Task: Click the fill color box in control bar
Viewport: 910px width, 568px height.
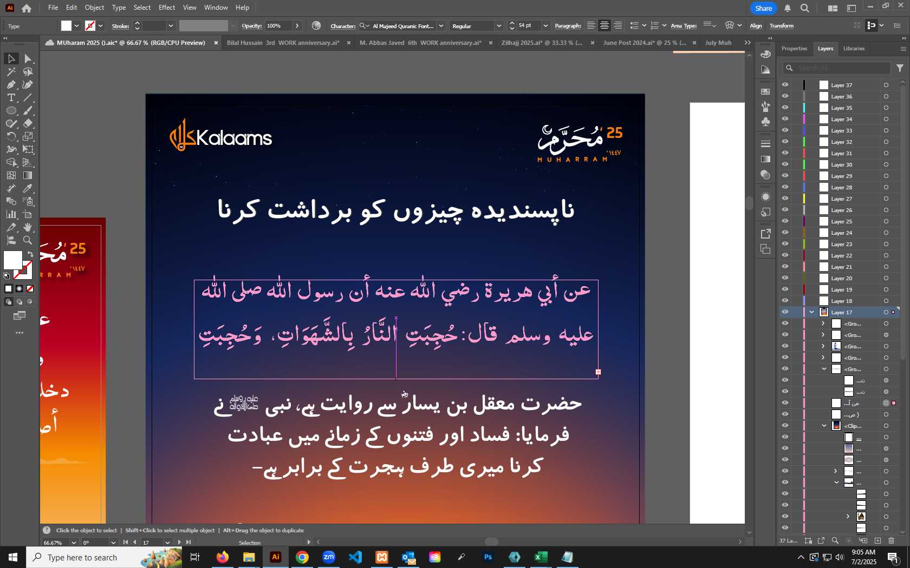Action: [66, 25]
